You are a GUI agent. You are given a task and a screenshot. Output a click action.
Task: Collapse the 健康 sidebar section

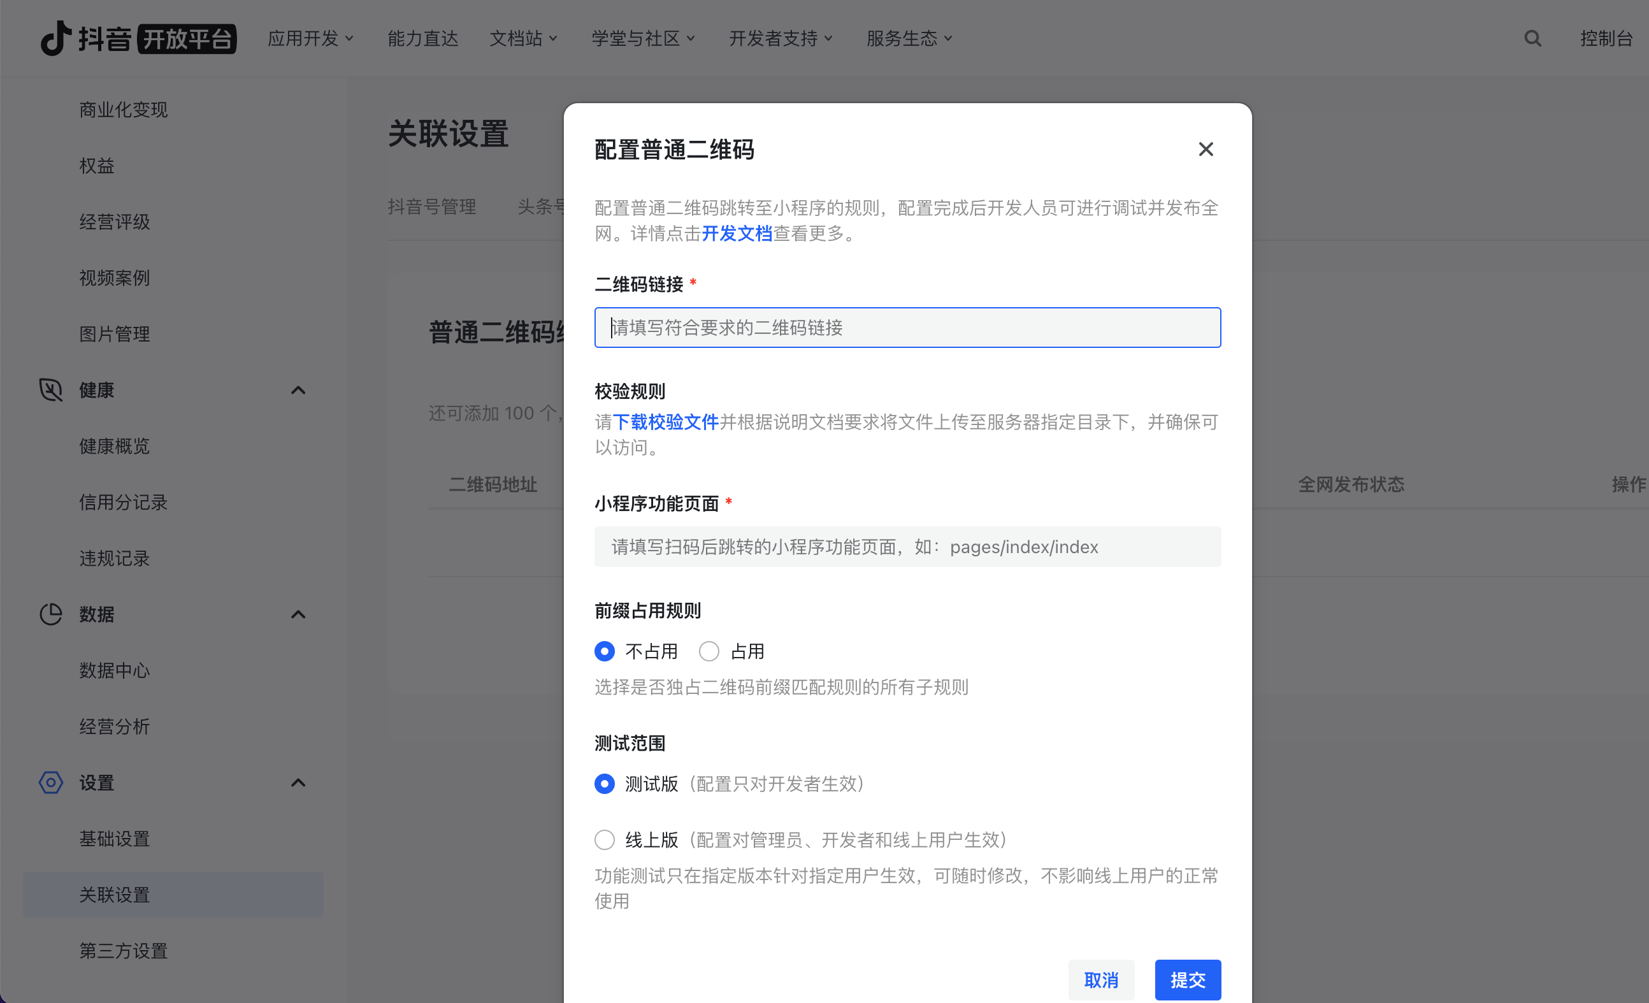coord(298,390)
